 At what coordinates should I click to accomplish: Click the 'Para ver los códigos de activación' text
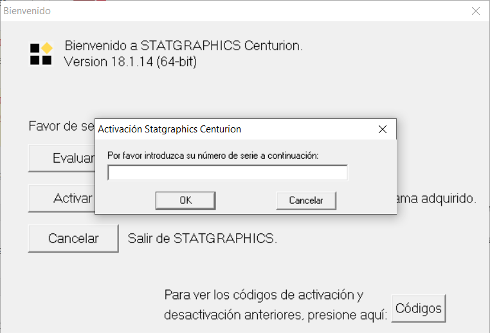pyautogui.click(x=264, y=294)
